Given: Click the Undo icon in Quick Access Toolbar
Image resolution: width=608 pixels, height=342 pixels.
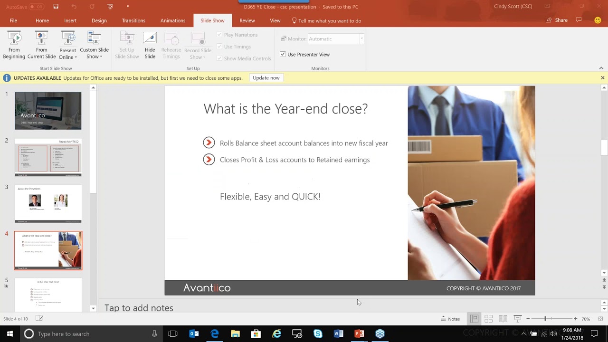Looking at the screenshot, I should point(74,7).
